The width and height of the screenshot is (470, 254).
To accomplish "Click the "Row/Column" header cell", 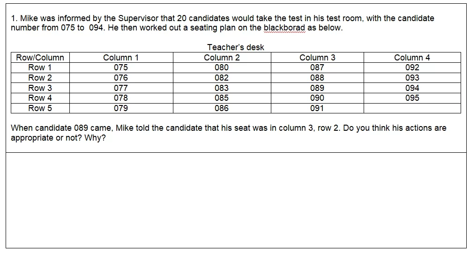I will click(40, 58).
